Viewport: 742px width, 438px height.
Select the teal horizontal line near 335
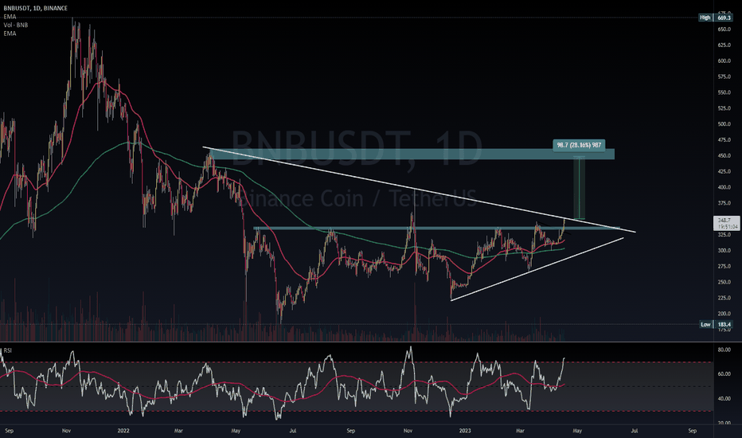coord(436,229)
